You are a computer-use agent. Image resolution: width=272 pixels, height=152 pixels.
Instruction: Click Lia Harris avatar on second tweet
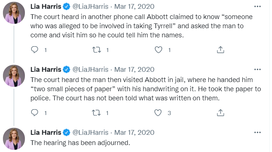14,77
